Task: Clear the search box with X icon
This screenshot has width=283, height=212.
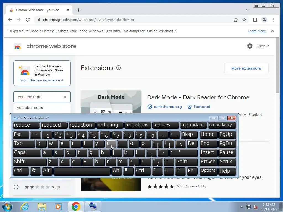Action: click(x=65, y=97)
